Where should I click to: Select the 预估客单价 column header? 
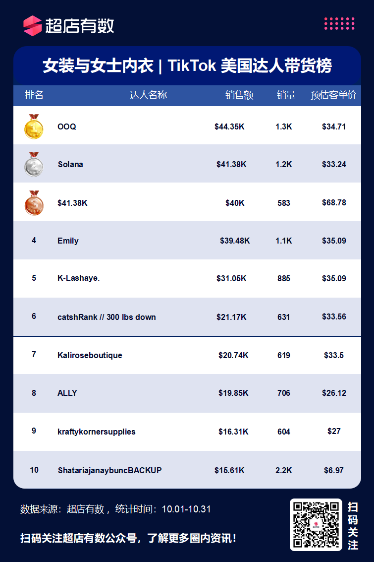point(333,95)
